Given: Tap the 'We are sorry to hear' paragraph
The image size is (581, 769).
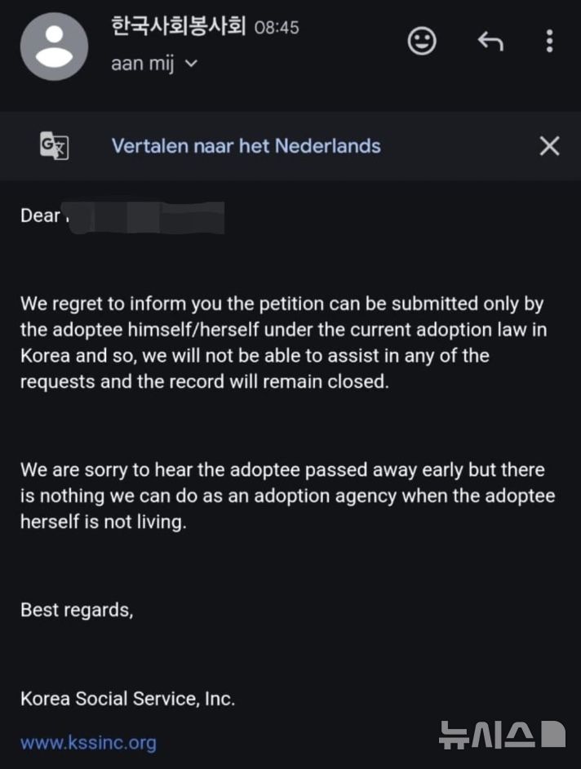Looking at the screenshot, I should pyautogui.click(x=288, y=496).
